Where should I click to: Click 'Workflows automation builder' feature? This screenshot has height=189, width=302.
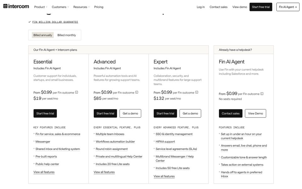click(x=115, y=141)
